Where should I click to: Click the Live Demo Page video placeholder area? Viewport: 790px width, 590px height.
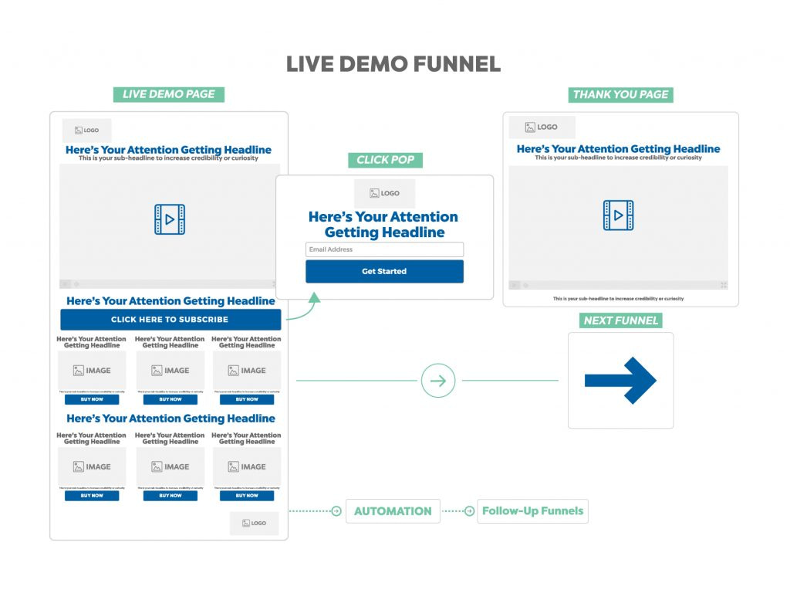[170, 226]
